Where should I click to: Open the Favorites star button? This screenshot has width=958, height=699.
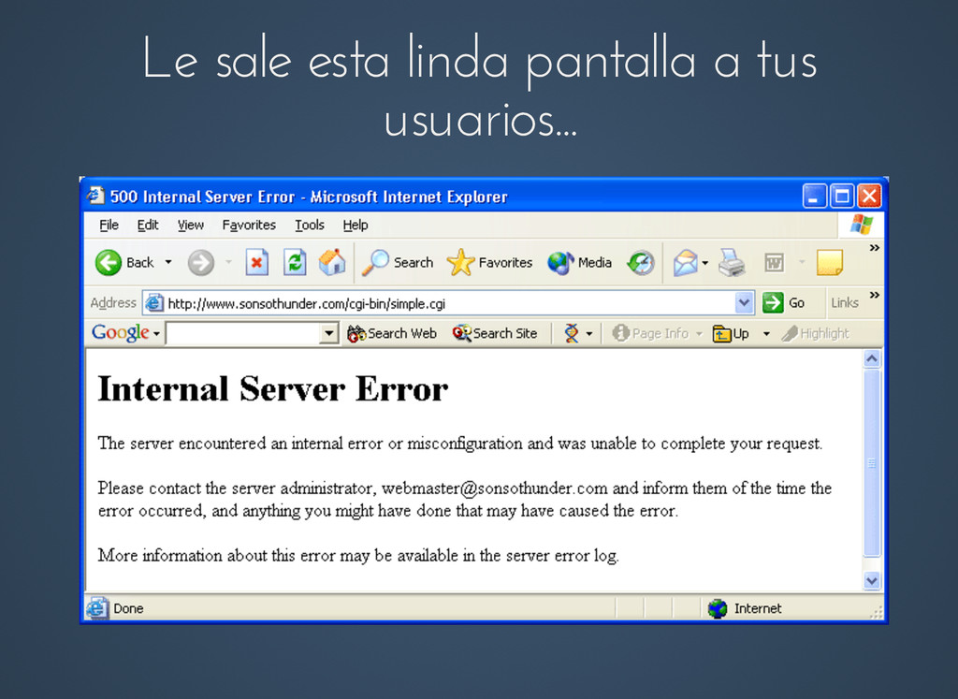pos(489,263)
